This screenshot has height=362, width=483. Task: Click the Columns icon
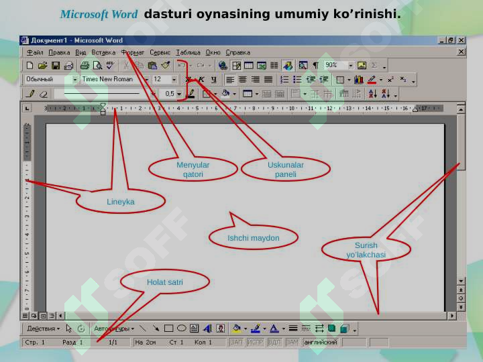point(274,65)
